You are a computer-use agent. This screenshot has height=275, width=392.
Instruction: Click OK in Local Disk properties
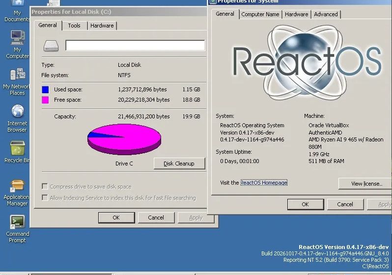coord(116,218)
